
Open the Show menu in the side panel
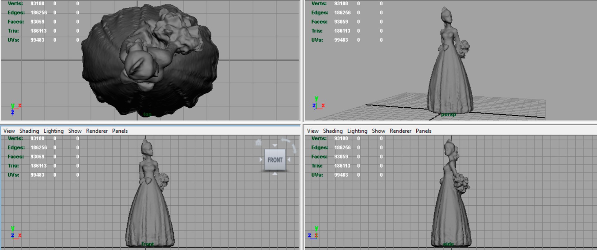[379, 131]
